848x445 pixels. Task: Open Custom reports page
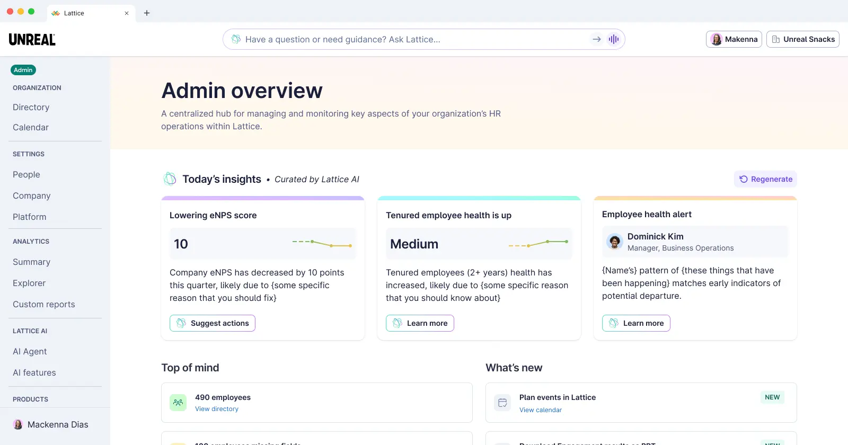44,304
